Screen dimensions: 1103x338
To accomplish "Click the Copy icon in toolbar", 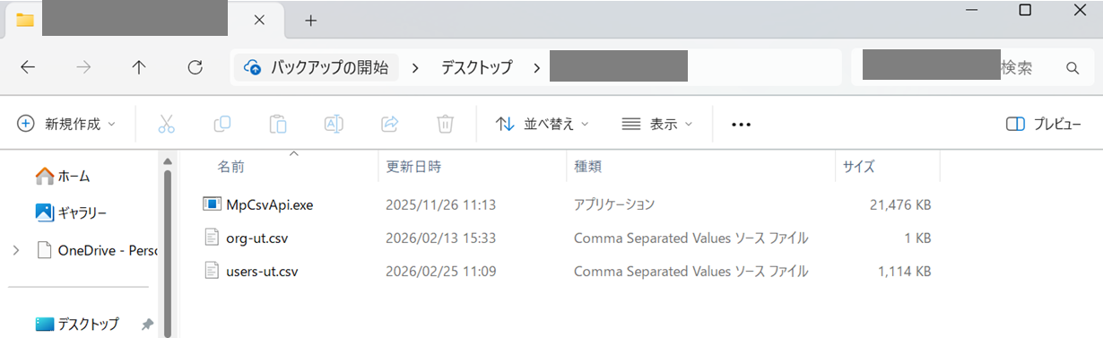I will point(221,124).
